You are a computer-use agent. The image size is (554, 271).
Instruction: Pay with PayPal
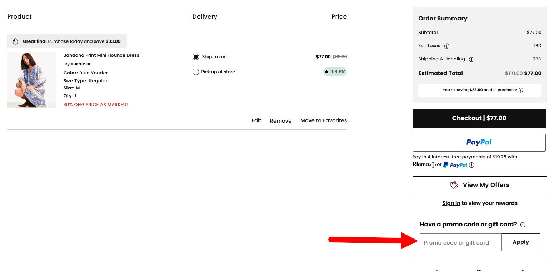click(479, 142)
